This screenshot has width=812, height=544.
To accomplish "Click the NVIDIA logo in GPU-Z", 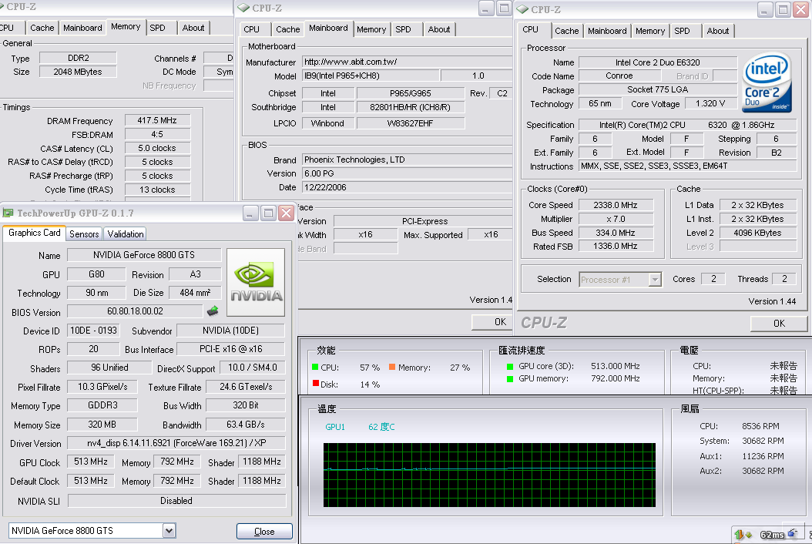I will click(x=257, y=282).
